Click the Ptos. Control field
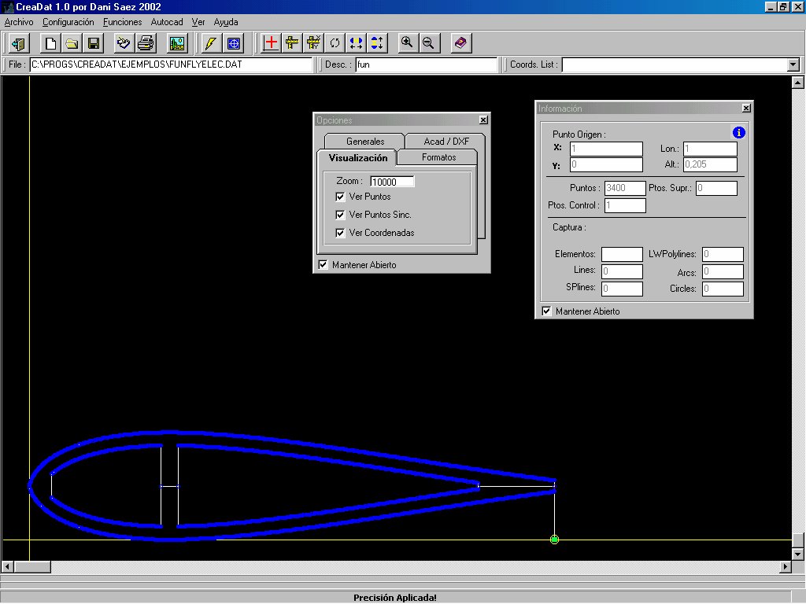This screenshot has width=806, height=604. click(624, 205)
